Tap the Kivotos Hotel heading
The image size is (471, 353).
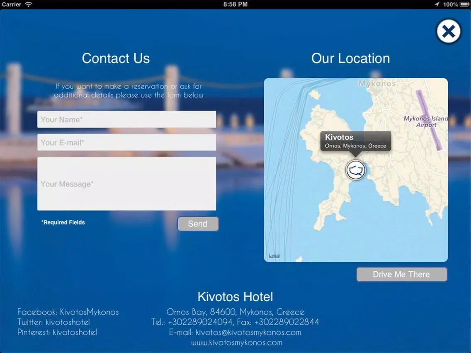point(235,297)
